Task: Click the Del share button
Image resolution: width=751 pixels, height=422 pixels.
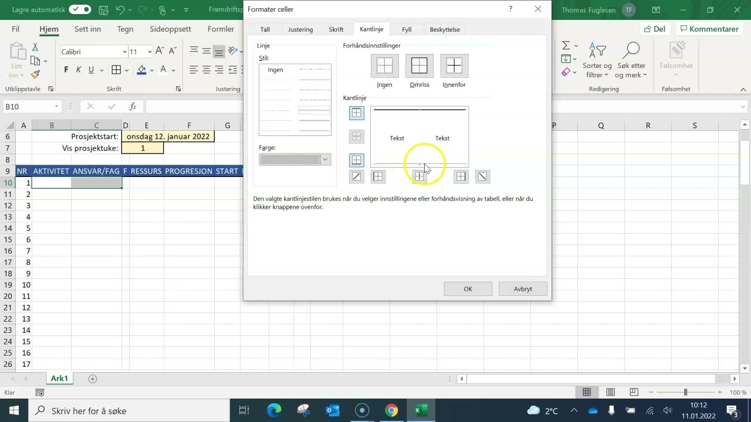Action: pyautogui.click(x=655, y=29)
